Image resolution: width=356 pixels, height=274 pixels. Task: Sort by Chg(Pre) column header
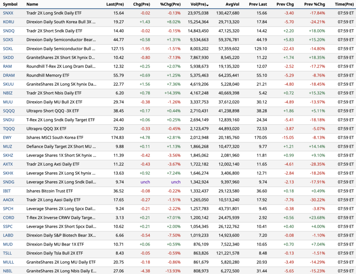pyautogui.click(x=142, y=4)
